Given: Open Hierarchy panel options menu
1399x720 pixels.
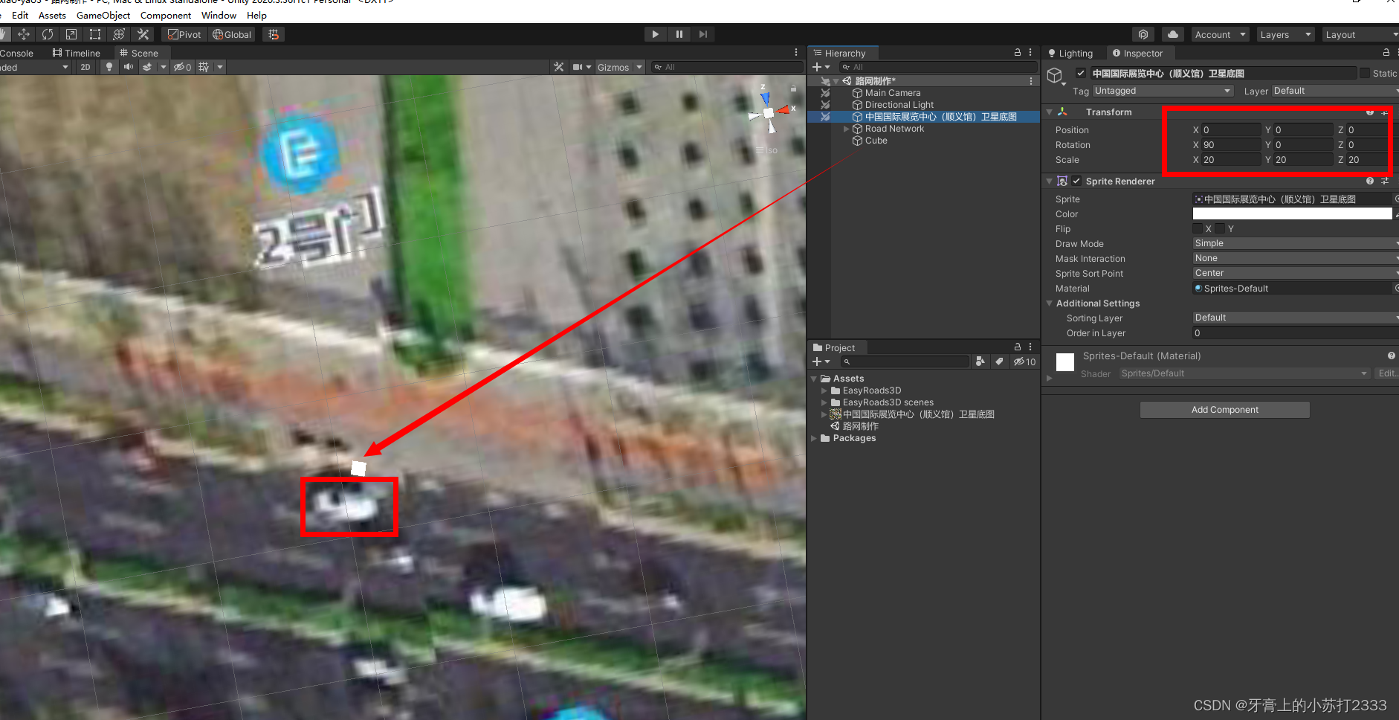Looking at the screenshot, I should click(x=1030, y=53).
